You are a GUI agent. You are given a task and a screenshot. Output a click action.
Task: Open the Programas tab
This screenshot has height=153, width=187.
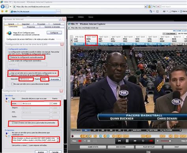pos(31,27)
